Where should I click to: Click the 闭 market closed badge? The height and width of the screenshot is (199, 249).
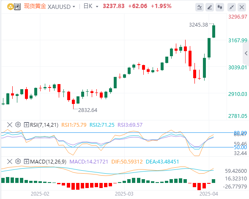coord(17,7)
